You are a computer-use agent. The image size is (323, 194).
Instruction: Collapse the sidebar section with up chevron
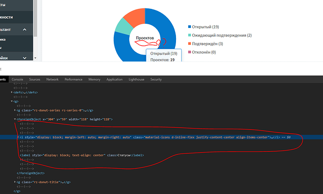(x=24, y=29)
